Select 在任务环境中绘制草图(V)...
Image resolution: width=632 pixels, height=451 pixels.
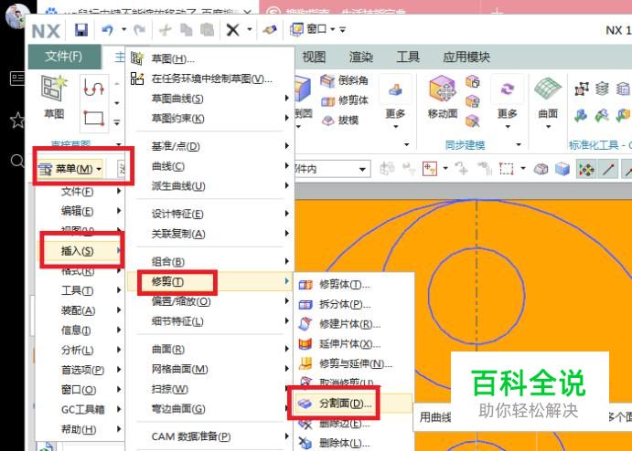click(209, 79)
